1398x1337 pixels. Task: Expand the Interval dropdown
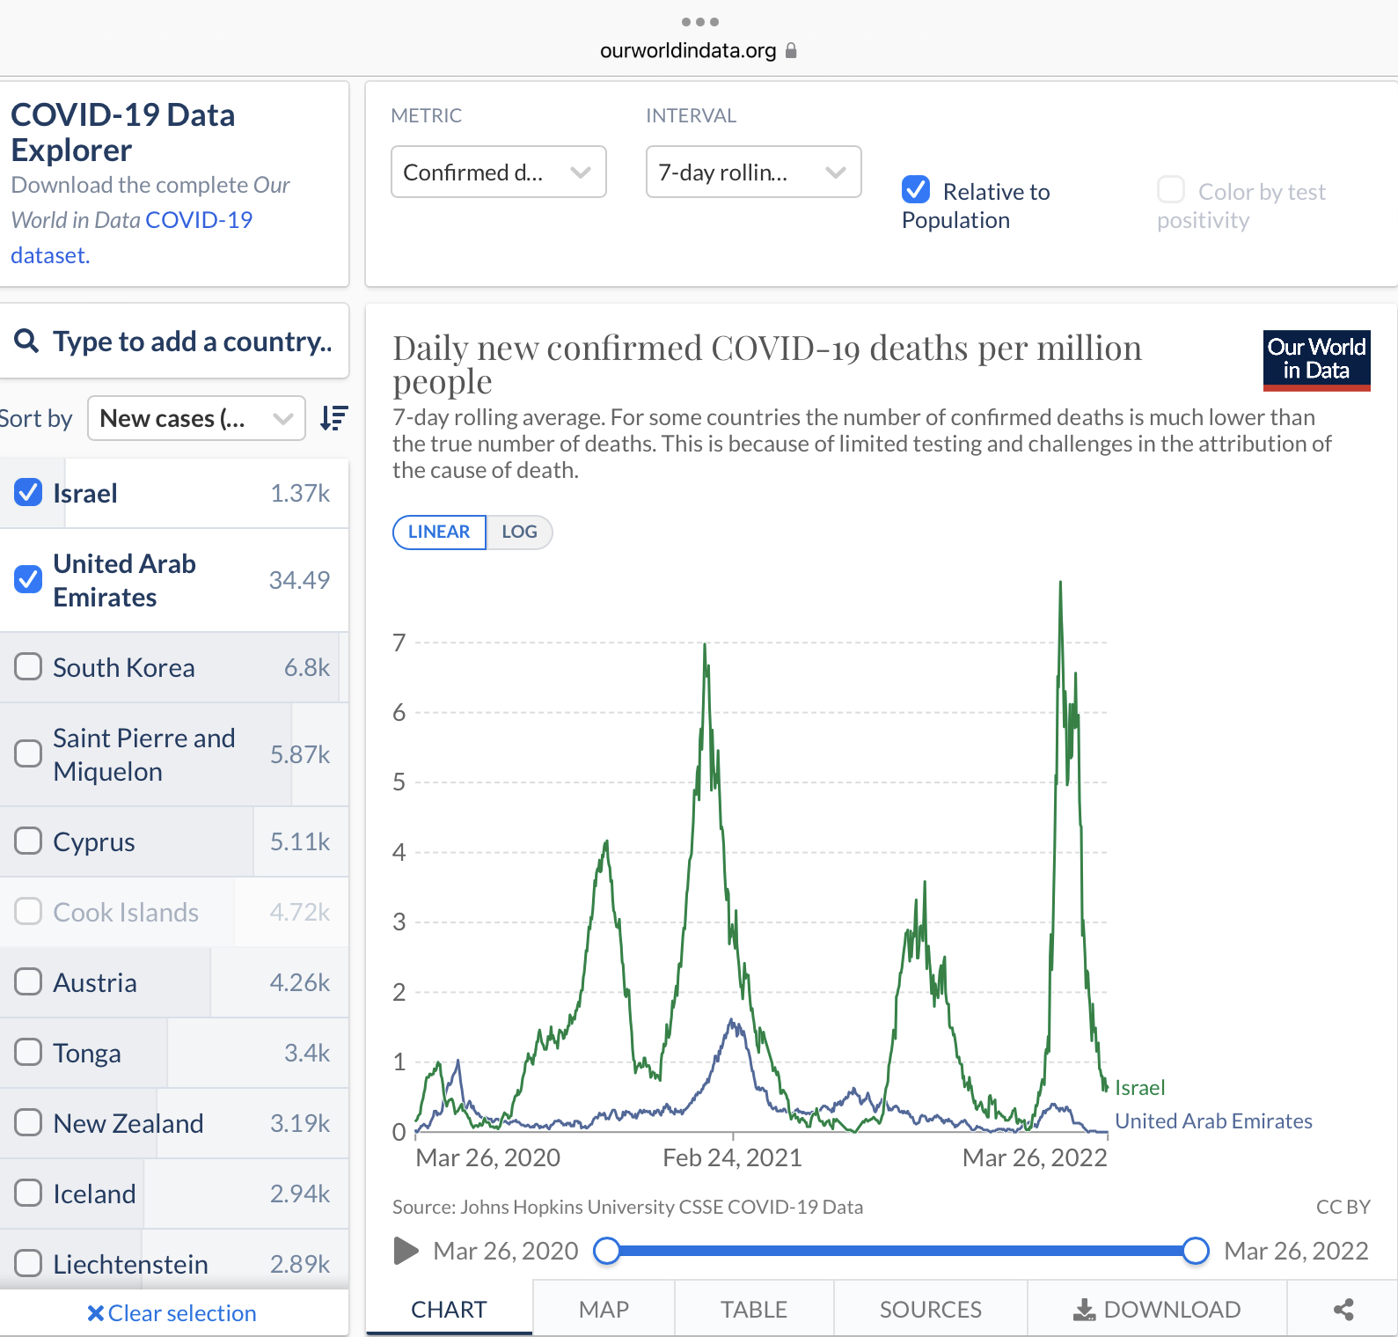point(753,173)
